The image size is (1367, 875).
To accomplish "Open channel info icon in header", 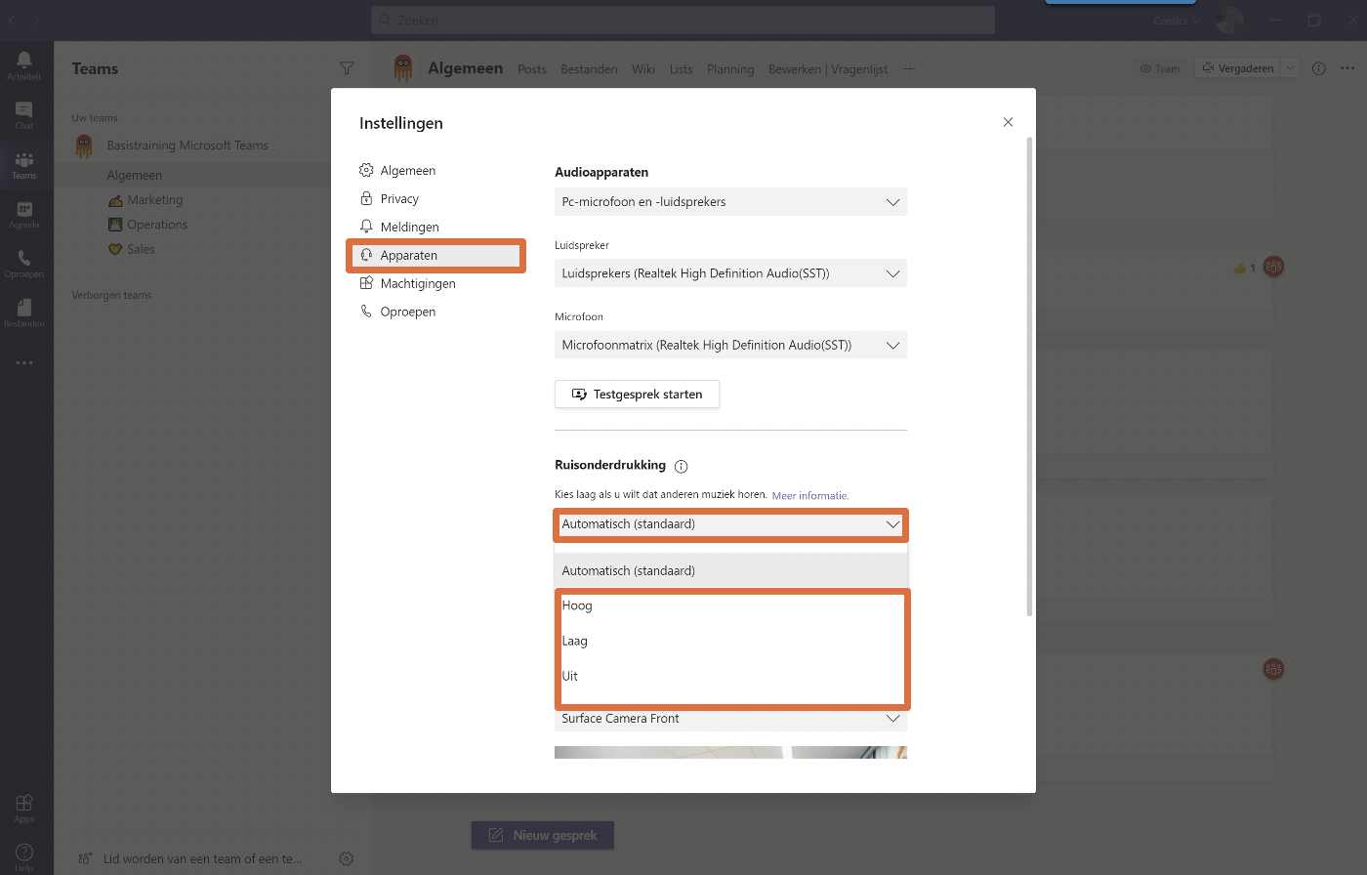I will pos(1318,68).
